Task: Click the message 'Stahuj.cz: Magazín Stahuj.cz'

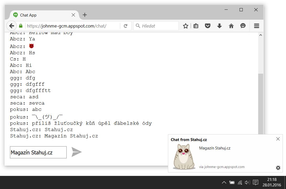Action: tap(54, 136)
